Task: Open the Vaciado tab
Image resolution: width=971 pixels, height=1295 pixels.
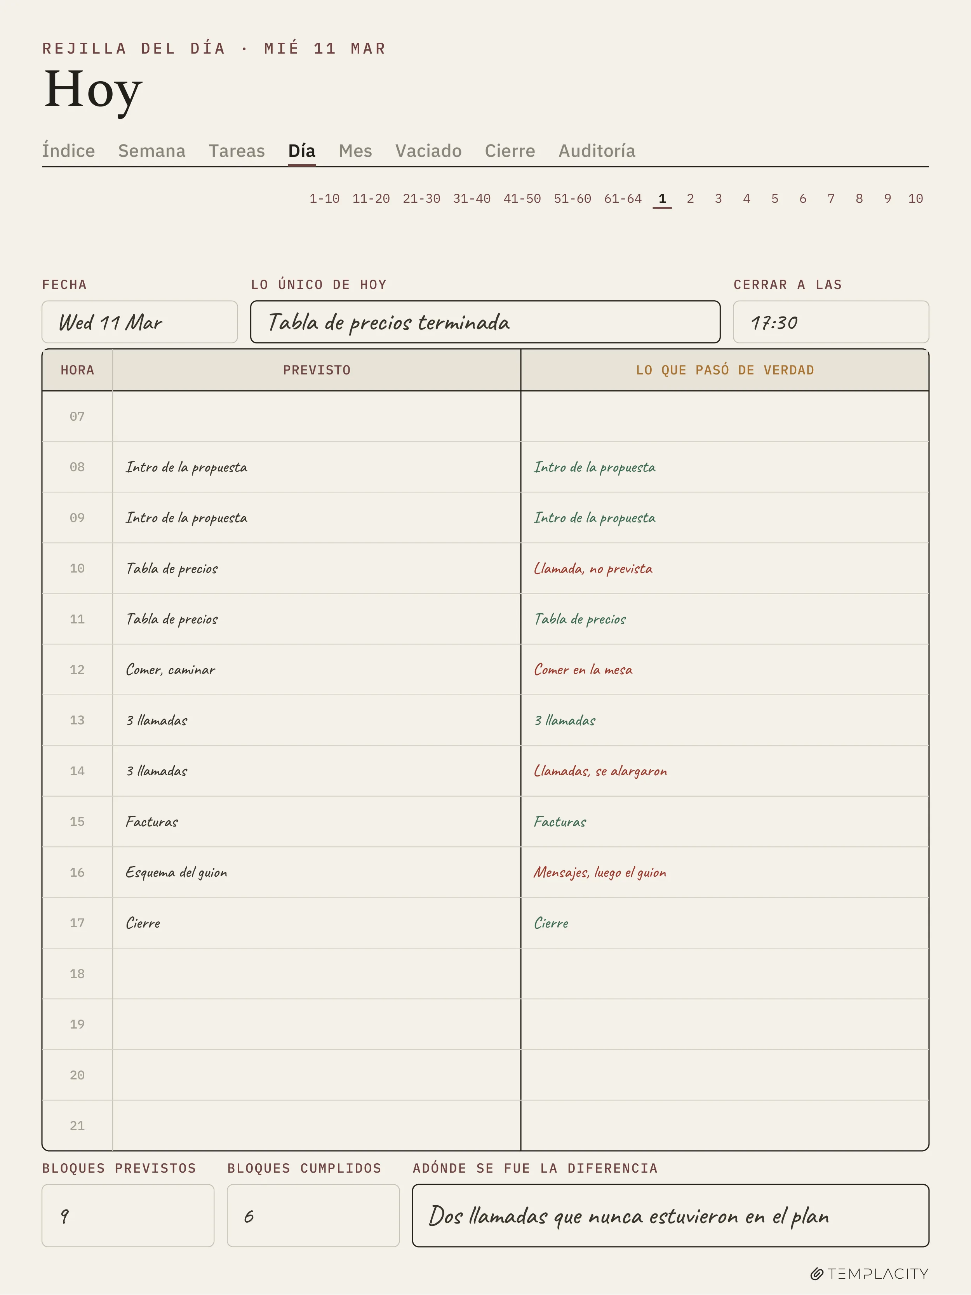Action: 428,151
